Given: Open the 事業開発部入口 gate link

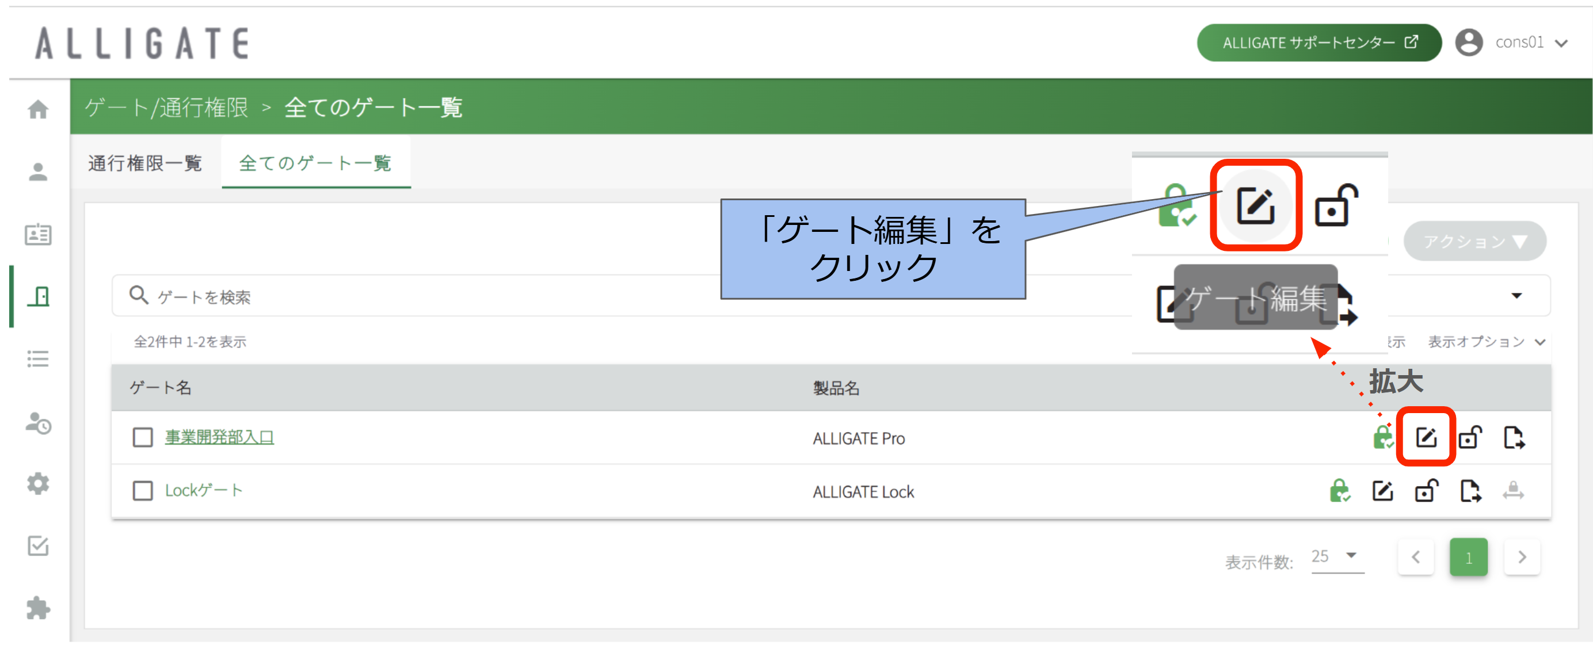Looking at the screenshot, I should 219,438.
